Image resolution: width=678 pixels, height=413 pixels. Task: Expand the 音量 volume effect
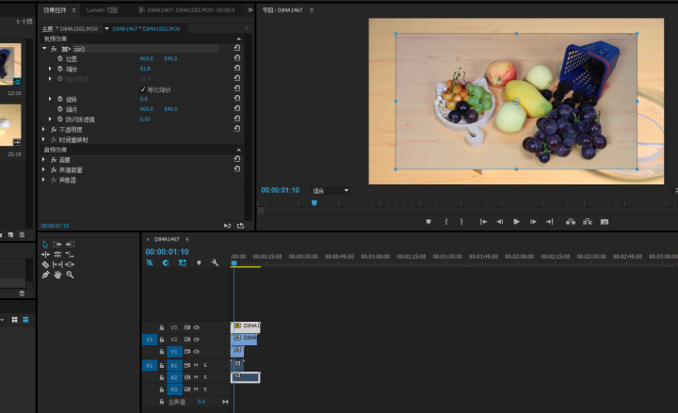point(43,159)
